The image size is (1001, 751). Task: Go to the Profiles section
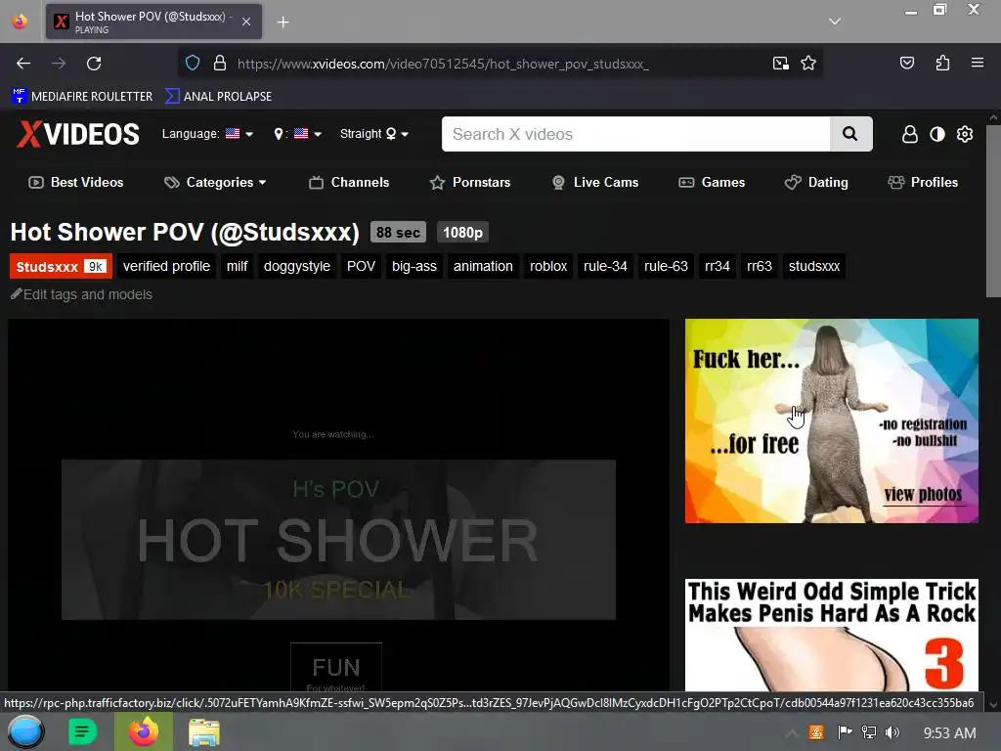923,182
